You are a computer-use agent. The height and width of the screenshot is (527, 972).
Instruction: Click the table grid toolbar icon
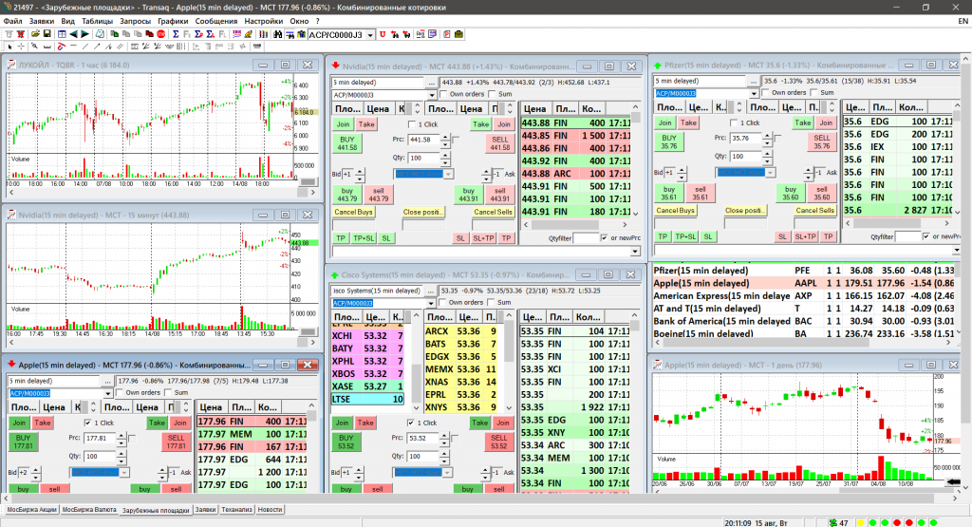(x=62, y=34)
